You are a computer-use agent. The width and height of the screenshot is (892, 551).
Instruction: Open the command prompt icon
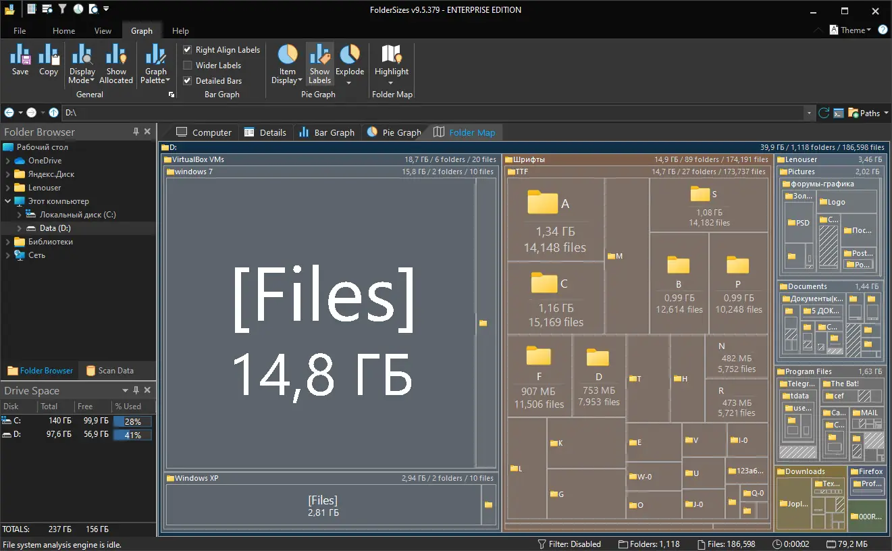(x=839, y=113)
